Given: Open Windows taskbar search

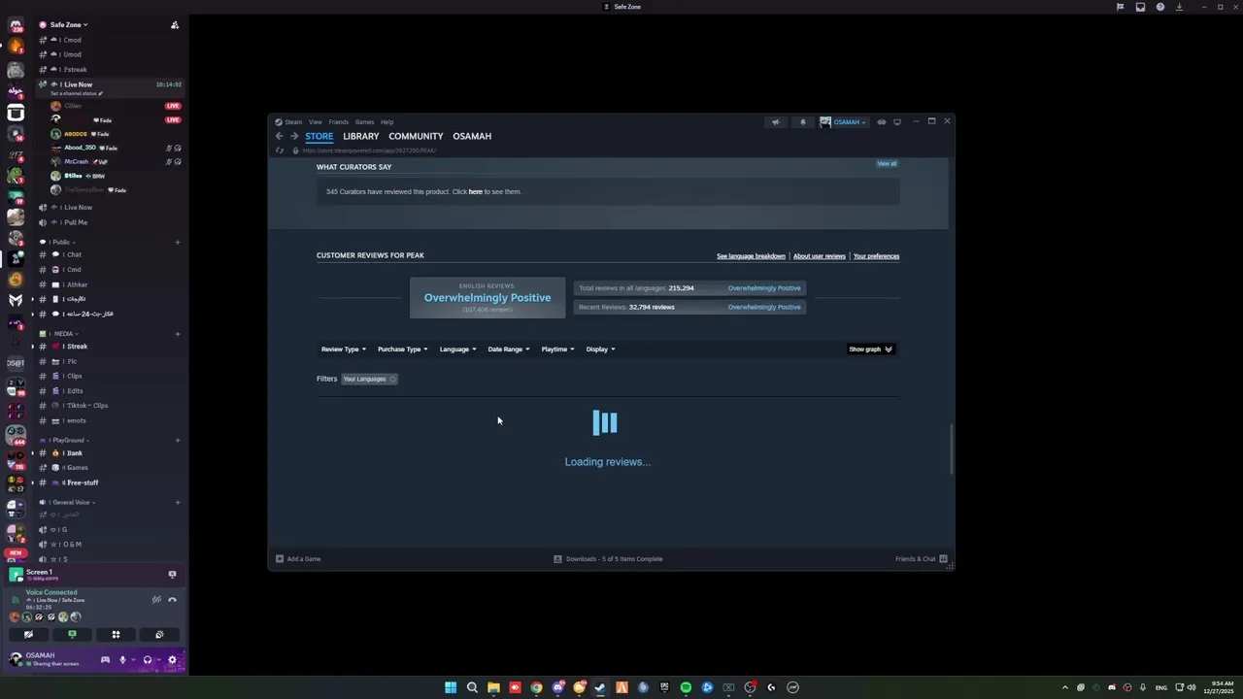Looking at the screenshot, I should (x=472, y=687).
